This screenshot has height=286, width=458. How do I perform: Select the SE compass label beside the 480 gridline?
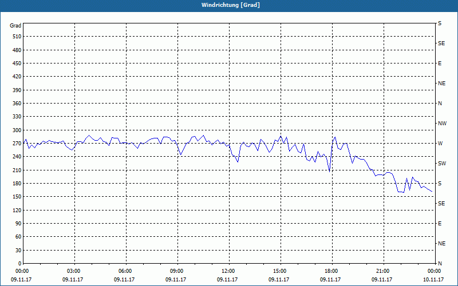coord(441,43)
